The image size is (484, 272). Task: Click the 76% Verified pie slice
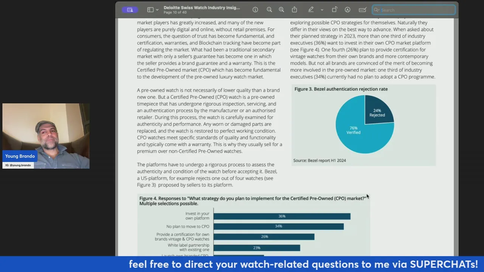point(354,130)
